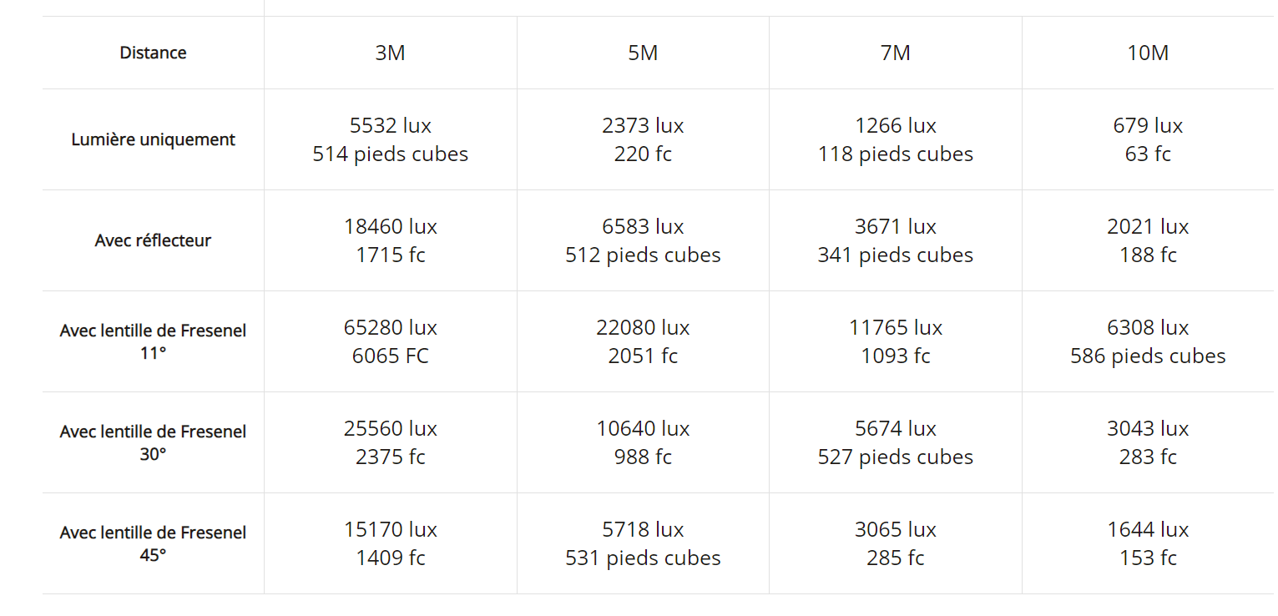Select the 10640 lux 988 fc cell
The image size is (1278, 616).
pos(643,442)
